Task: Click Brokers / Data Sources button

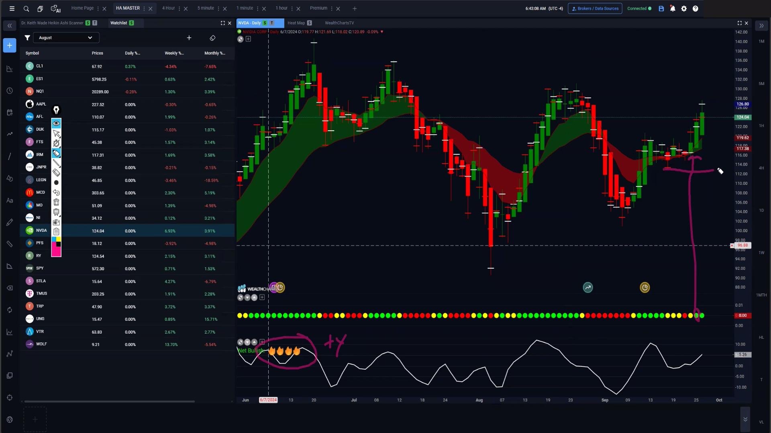Action: pos(595,8)
